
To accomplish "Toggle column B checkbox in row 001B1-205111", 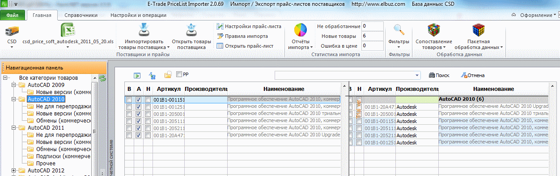I will pos(129,121).
